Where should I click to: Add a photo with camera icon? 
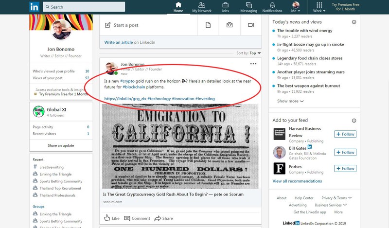click(x=230, y=25)
